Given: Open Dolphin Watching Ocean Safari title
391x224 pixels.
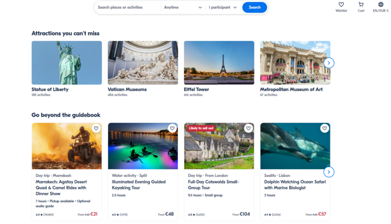Looking at the screenshot, I should [295, 185].
